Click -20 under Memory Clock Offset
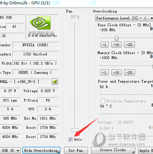The width and height of the screenshot is (153, 154). tap(129, 72)
